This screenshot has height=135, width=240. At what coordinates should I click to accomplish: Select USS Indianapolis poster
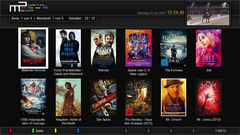coord(33,97)
